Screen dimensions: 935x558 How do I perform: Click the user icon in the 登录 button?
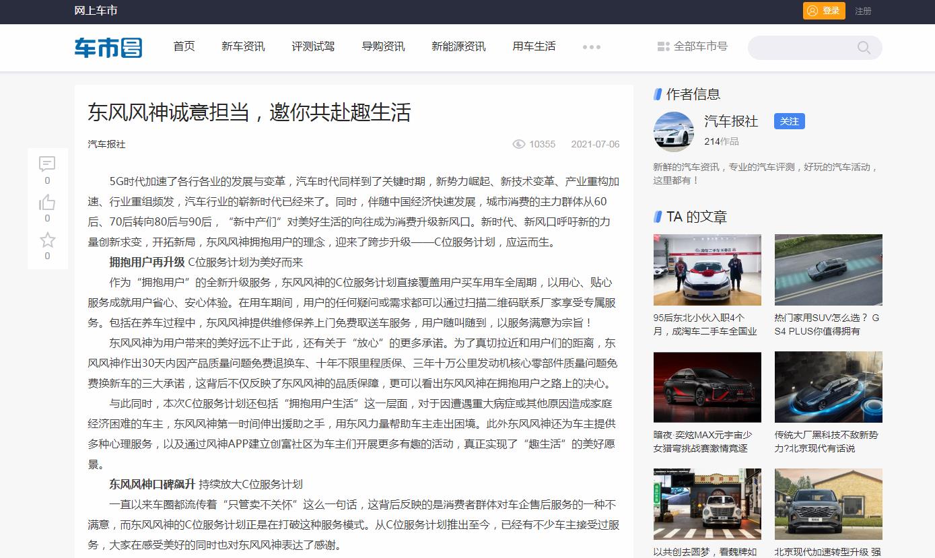812,11
